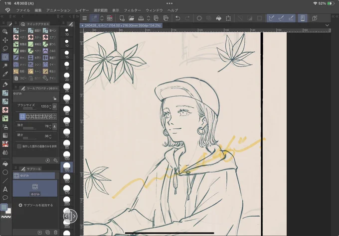Open the レイヤー menu
Viewport: 339px width, 236px height.
point(82,10)
